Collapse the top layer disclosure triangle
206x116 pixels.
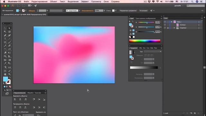coord(172,22)
